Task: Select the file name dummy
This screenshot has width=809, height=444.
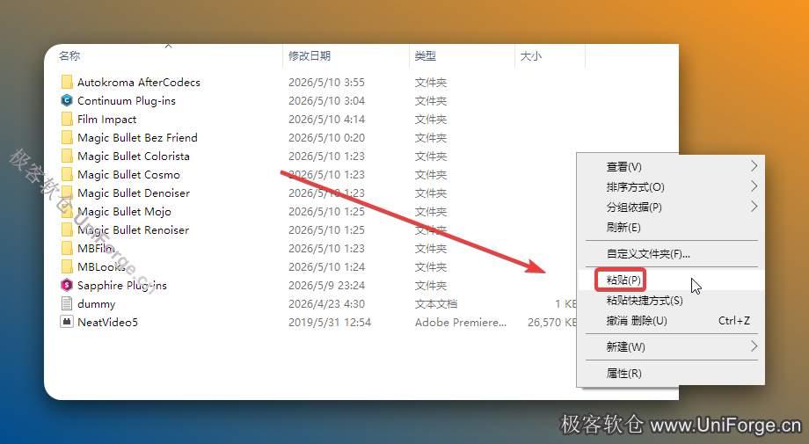Action: [x=96, y=304]
